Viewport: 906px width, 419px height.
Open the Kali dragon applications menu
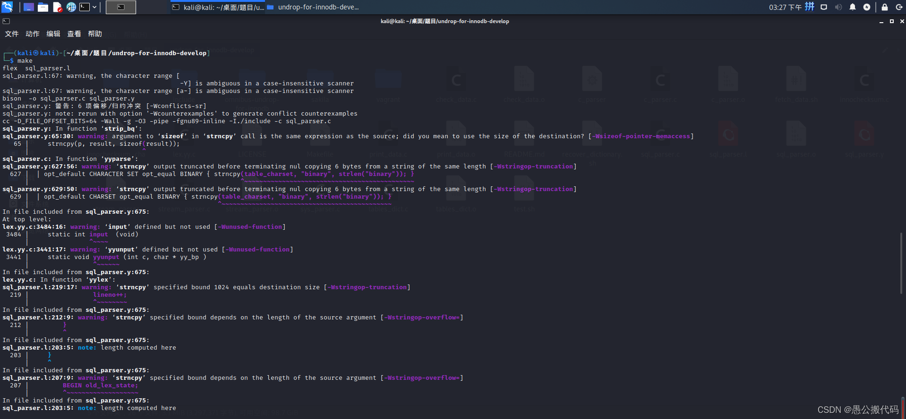[x=7, y=7]
